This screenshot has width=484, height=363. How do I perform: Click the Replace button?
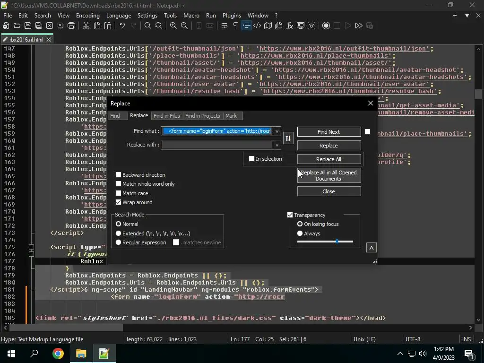(329, 146)
